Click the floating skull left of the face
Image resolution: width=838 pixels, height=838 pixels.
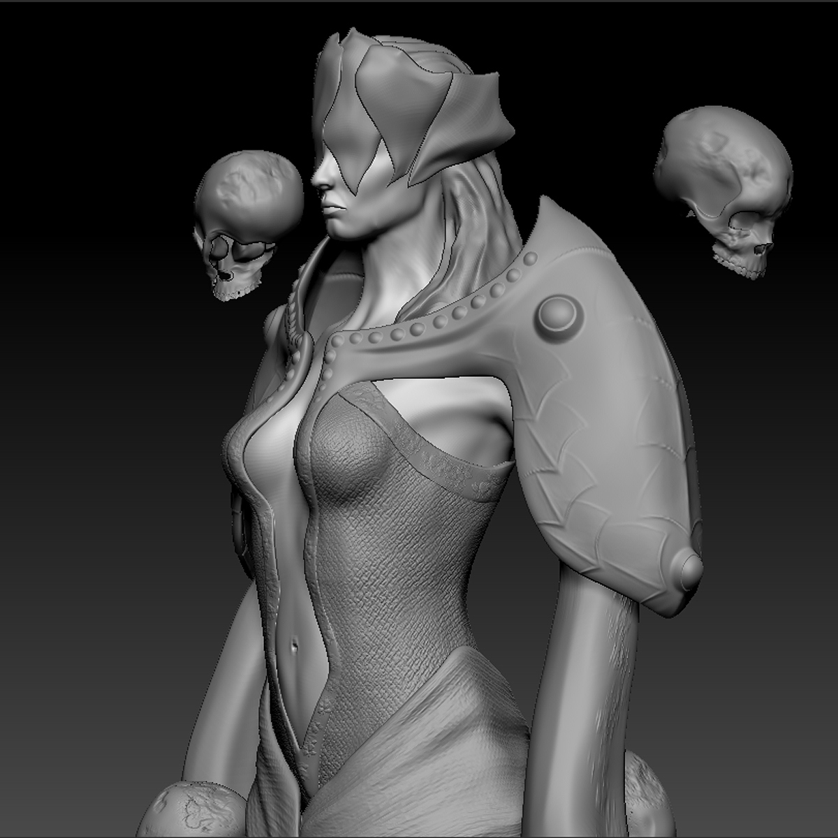(x=248, y=225)
